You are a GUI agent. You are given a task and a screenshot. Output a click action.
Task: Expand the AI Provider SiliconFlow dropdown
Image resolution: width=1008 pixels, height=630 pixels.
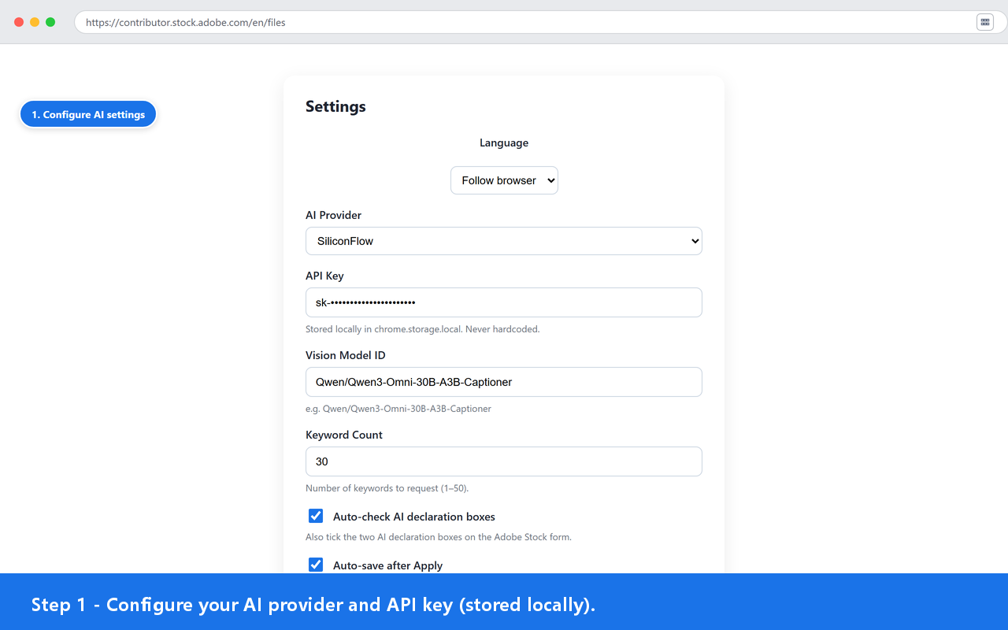coord(504,241)
